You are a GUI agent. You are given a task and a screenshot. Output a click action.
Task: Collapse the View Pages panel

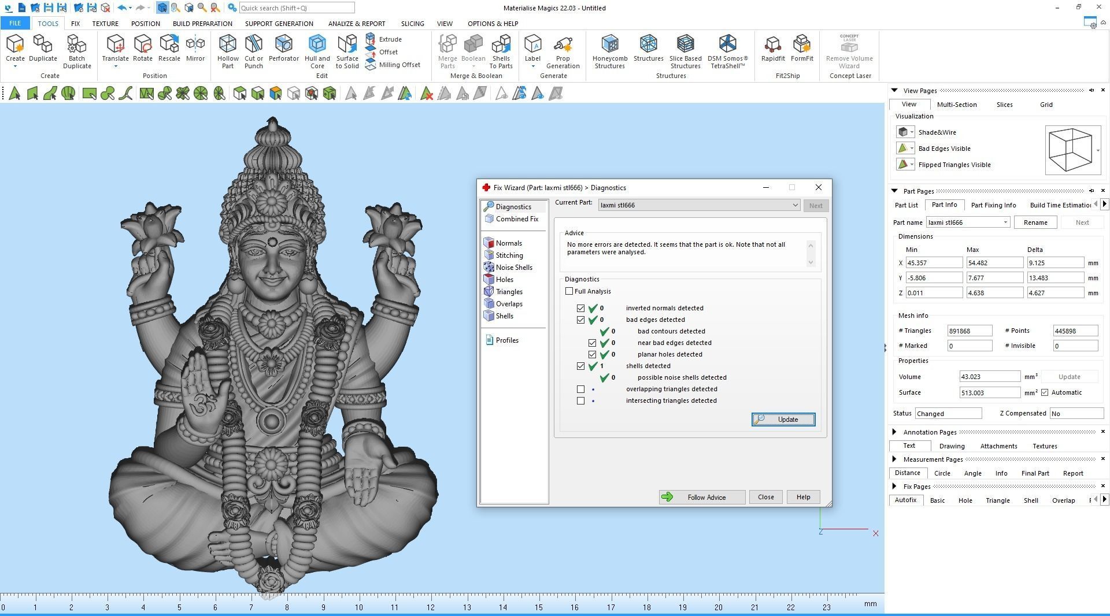pyautogui.click(x=894, y=91)
